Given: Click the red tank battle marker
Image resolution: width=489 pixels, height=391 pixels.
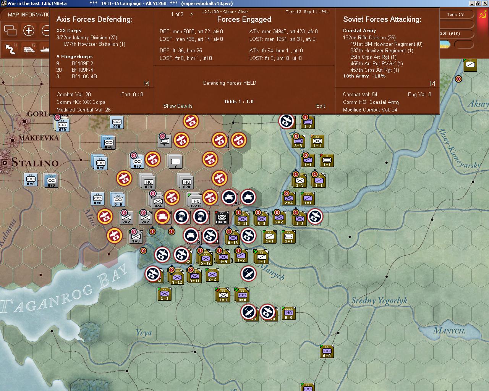Looking at the screenshot, I should pos(162,217).
